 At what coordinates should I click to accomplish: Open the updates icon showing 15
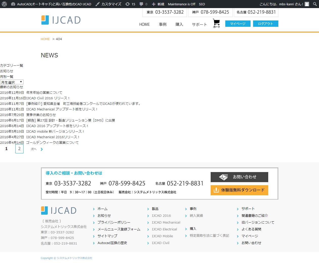click(x=128, y=4)
